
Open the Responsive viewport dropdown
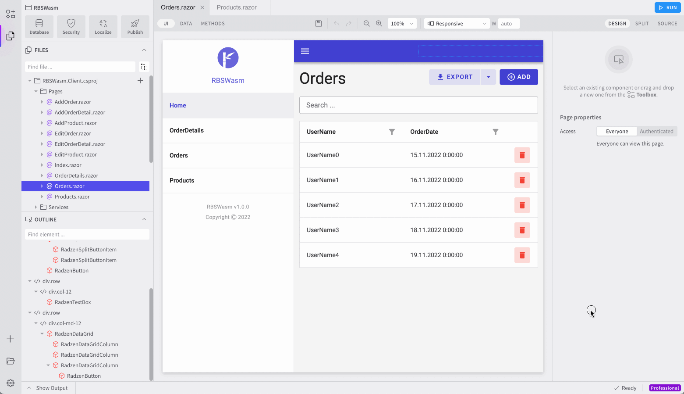pos(457,24)
